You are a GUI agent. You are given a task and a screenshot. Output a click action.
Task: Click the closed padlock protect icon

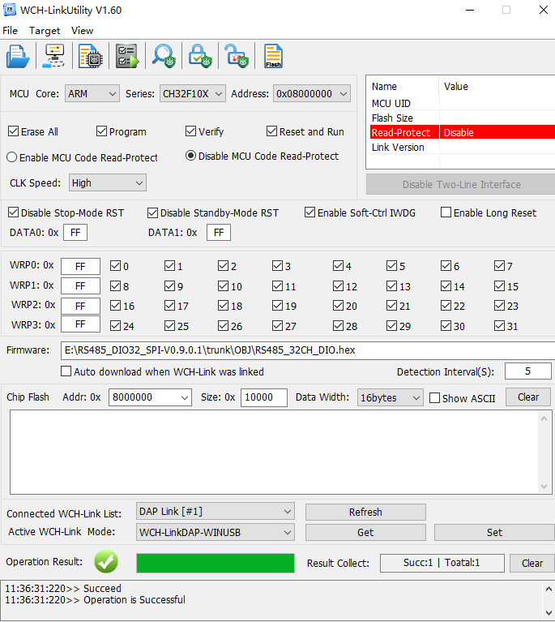[199, 56]
